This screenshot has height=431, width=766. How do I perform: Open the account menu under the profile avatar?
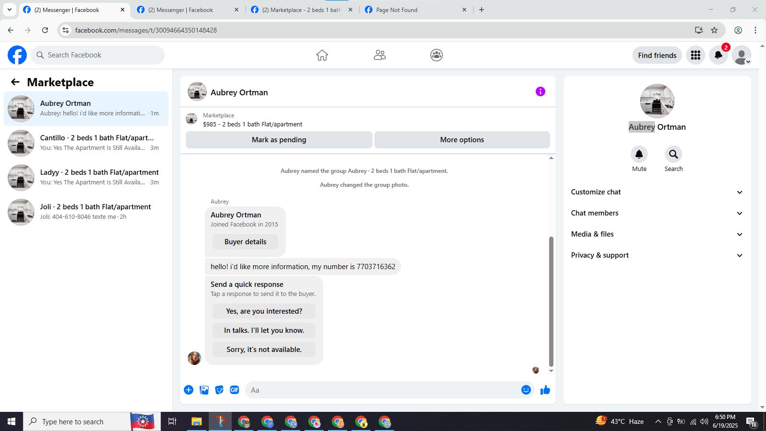(x=742, y=55)
